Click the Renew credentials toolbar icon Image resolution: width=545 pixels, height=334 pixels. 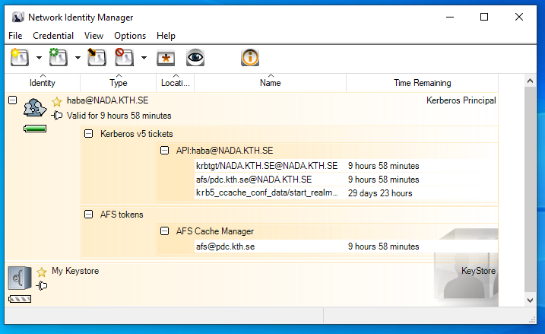tap(59, 57)
